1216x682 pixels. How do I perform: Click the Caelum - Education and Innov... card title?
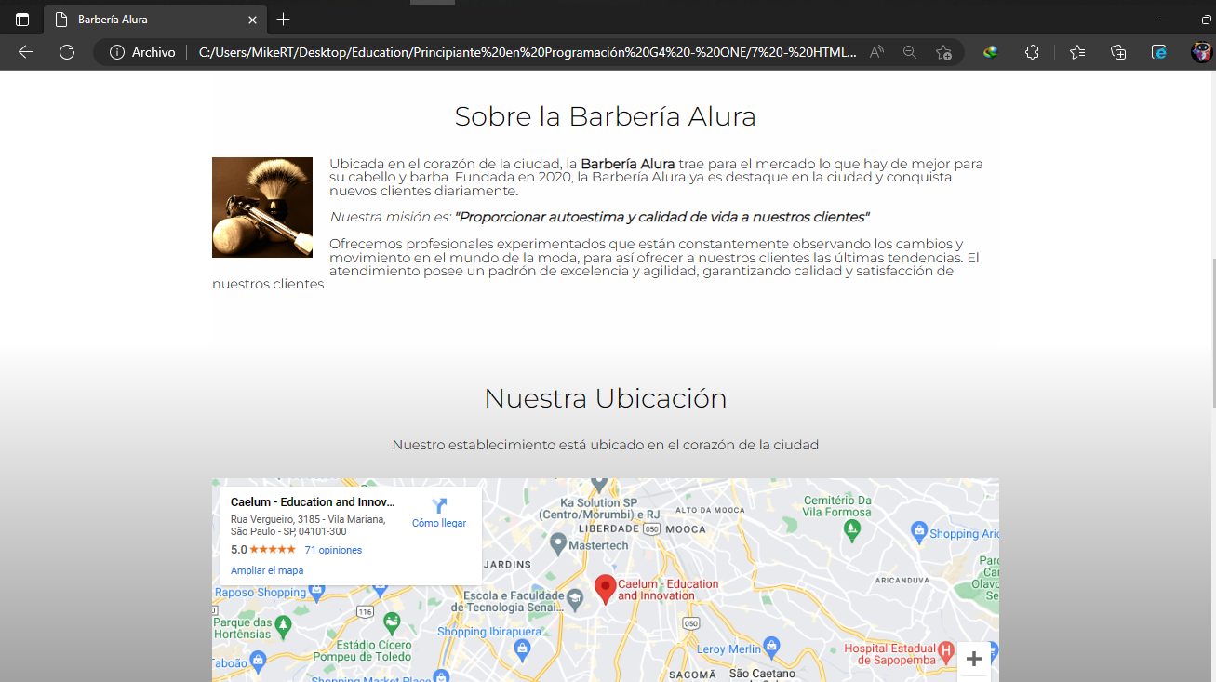pos(313,502)
